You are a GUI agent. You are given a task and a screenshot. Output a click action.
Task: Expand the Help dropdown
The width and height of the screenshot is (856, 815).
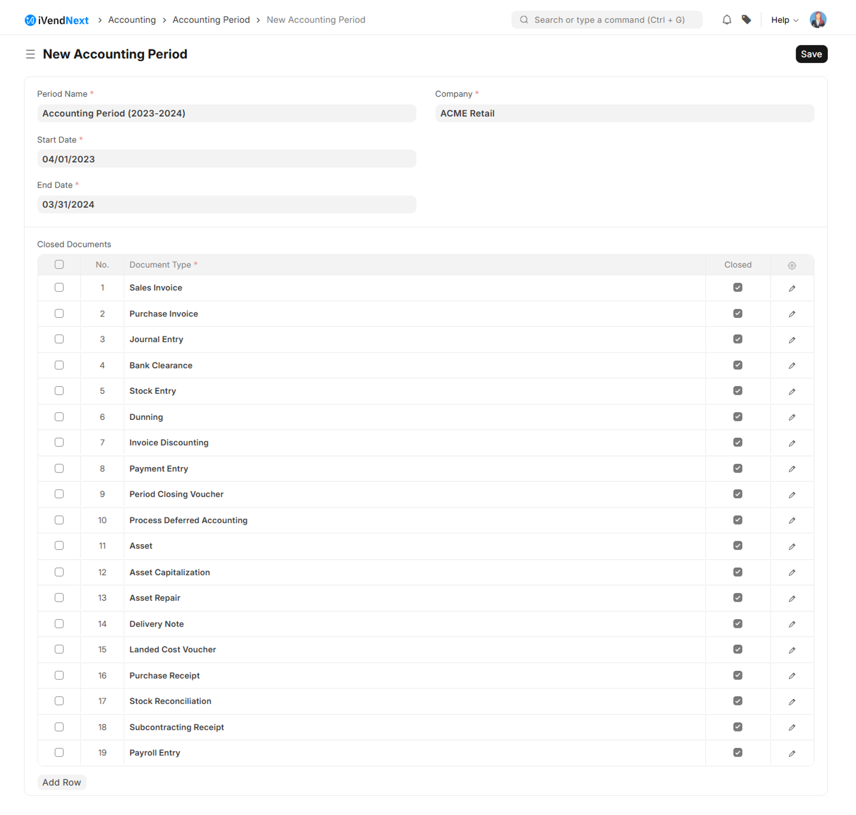pos(784,20)
